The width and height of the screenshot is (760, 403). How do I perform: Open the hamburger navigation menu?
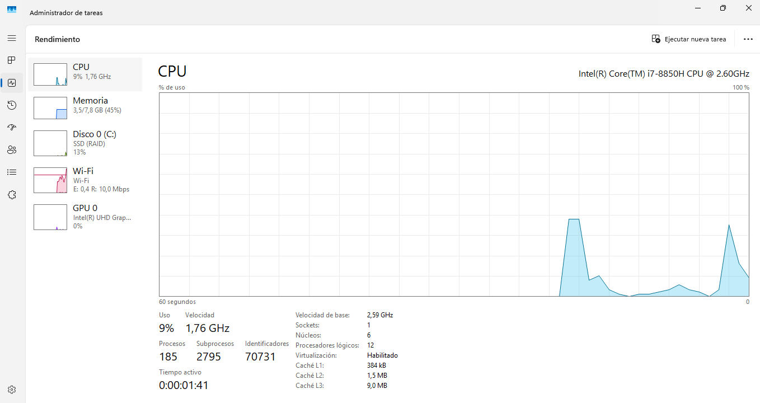click(12, 38)
